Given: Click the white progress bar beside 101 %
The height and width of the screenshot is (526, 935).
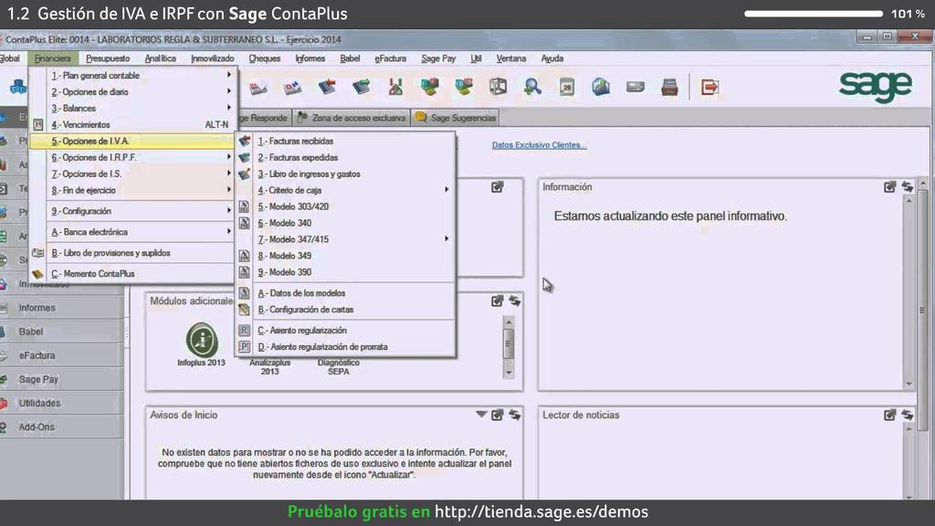Looking at the screenshot, I should (814, 14).
